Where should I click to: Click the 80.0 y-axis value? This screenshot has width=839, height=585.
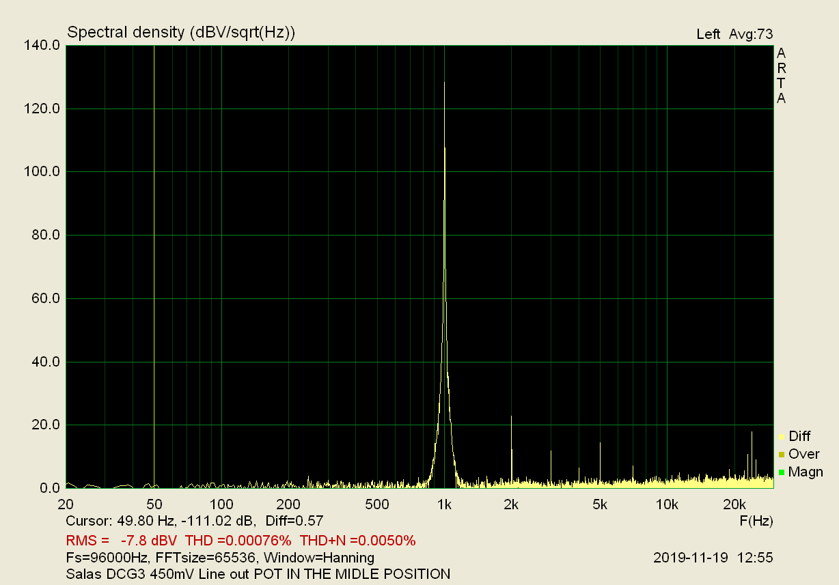tap(46, 236)
